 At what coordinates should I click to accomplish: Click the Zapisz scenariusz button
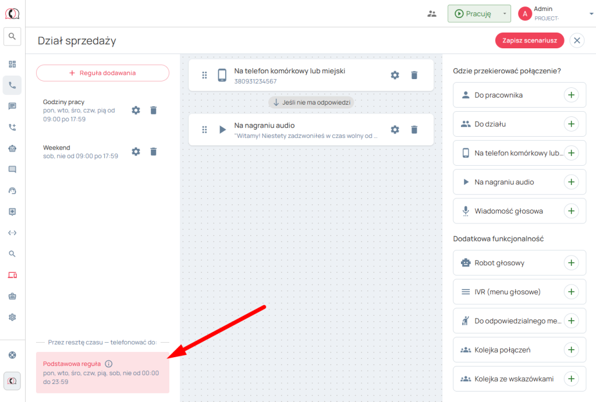(530, 40)
